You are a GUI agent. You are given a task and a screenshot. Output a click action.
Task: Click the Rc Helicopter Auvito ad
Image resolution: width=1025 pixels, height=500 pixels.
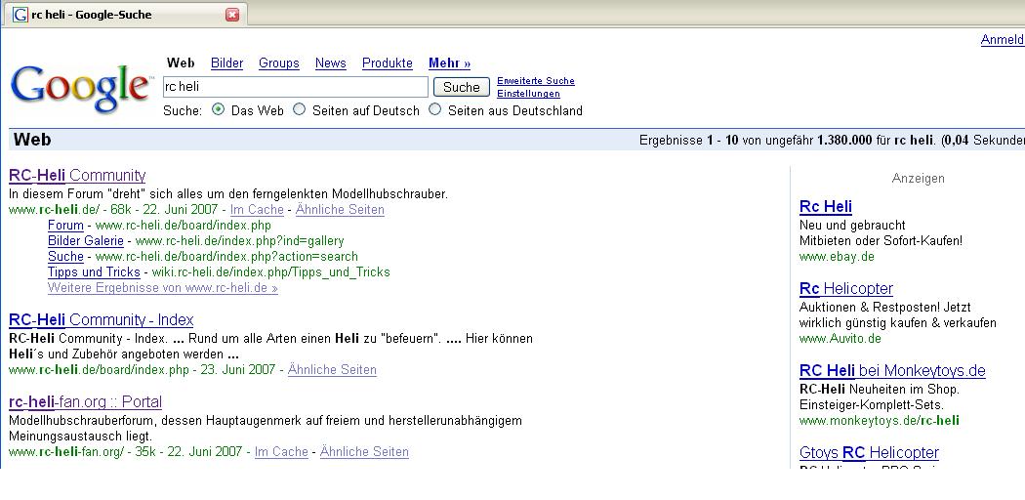pyautogui.click(x=845, y=289)
